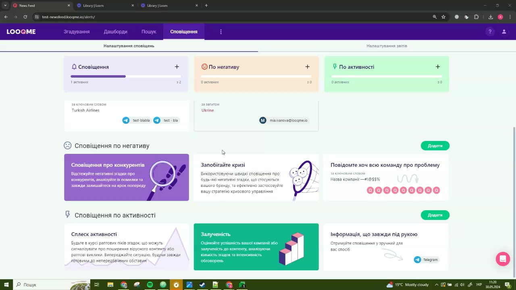Open the notification center icon
516x290 pixels.
(x=508, y=285)
